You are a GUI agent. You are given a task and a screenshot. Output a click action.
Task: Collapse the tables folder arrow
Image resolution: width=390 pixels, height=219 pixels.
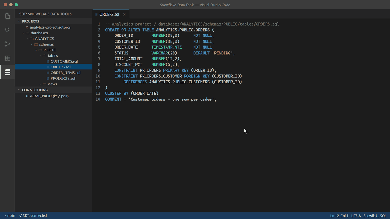(40, 56)
